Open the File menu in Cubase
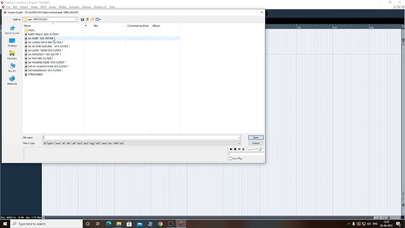Screen dimensions: 405x228 (8, 7)
